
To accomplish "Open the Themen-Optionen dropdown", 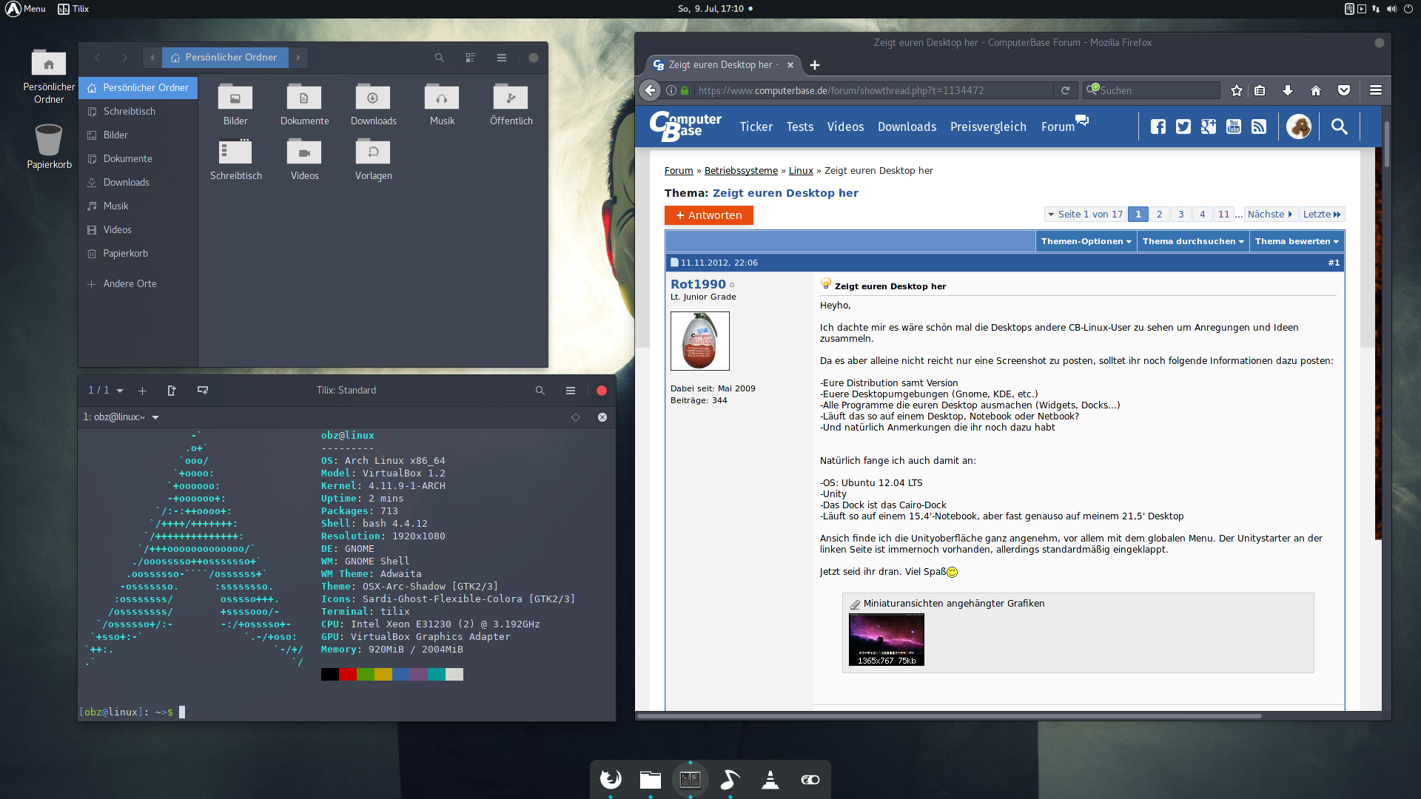I will pyautogui.click(x=1086, y=241).
